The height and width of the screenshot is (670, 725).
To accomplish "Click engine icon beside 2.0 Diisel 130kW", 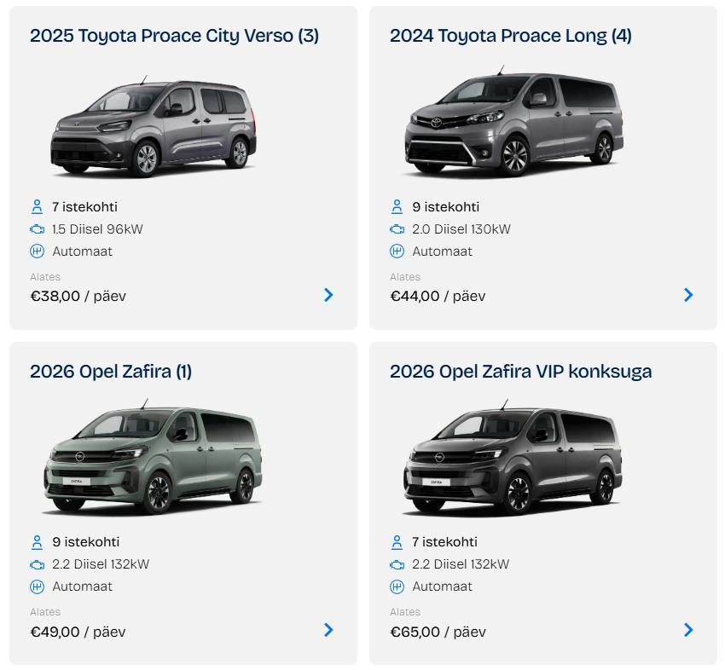I will (397, 229).
